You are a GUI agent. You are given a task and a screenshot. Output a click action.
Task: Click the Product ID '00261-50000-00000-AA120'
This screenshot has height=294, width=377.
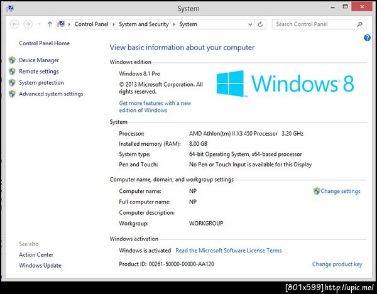click(182, 264)
